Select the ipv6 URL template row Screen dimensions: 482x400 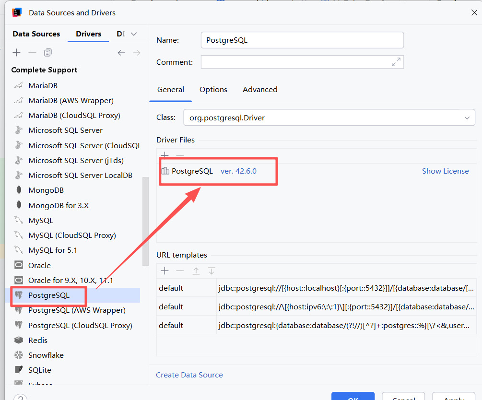pos(317,306)
